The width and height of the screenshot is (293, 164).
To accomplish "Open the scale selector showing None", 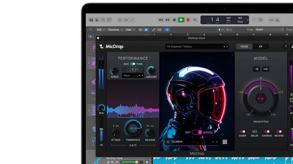I will [x=132, y=75].
